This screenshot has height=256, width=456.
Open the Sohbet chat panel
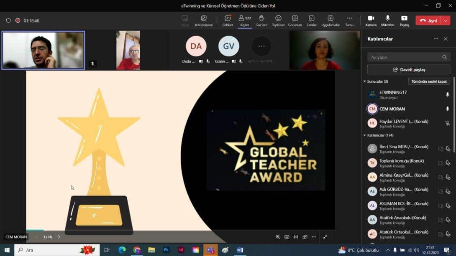228,20
